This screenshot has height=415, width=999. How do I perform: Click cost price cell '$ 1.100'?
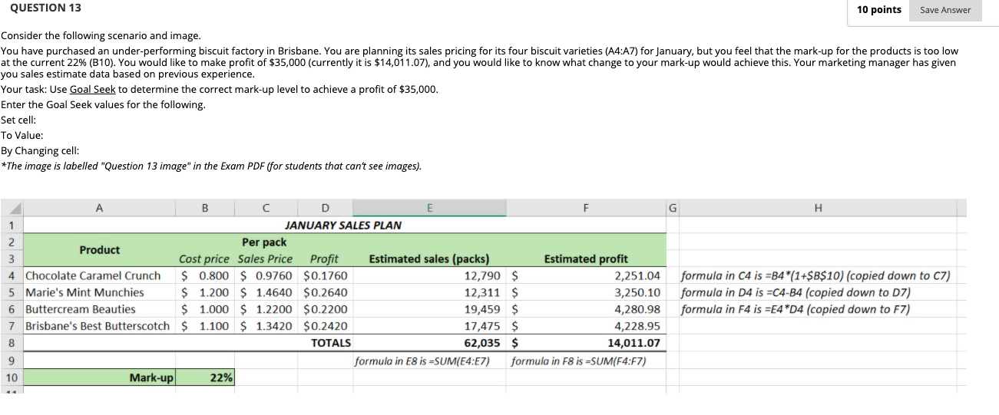[205, 327]
